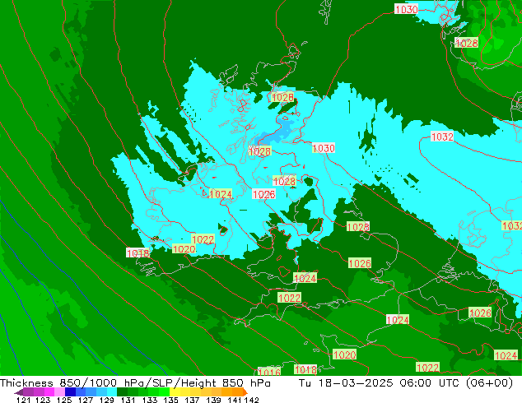Pick the magenta swatch in thickness legend
The height and width of the screenshot is (403, 522).
pyautogui.click(x=49, y=392)
